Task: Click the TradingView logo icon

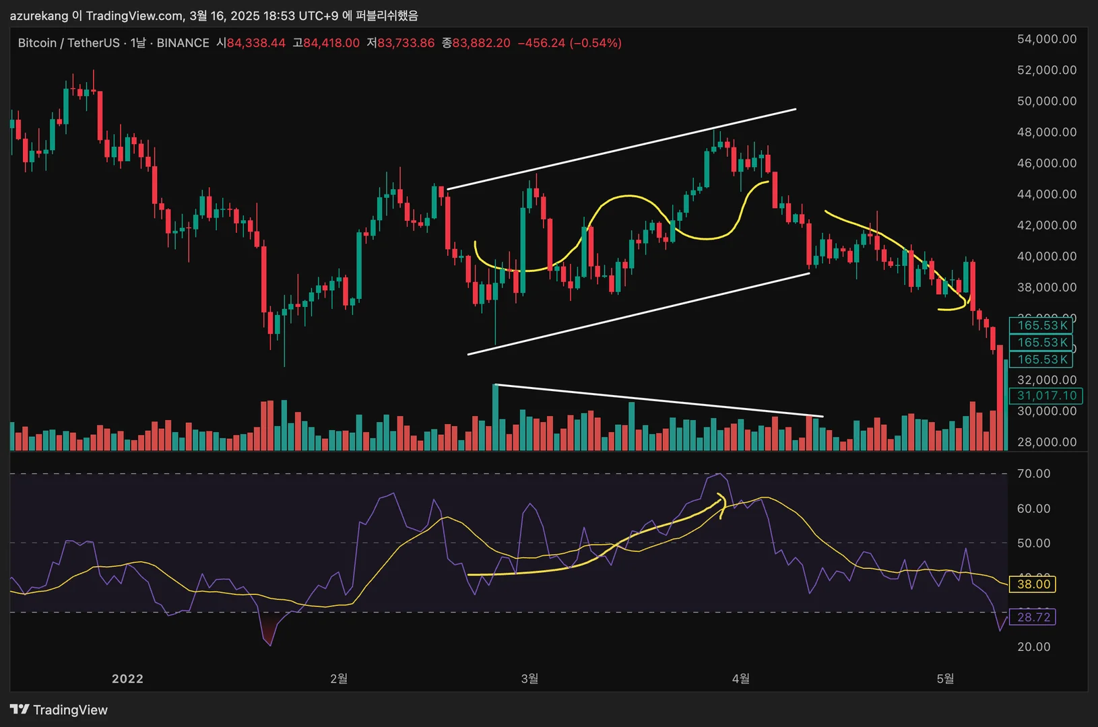Action: tap(20, 709)
